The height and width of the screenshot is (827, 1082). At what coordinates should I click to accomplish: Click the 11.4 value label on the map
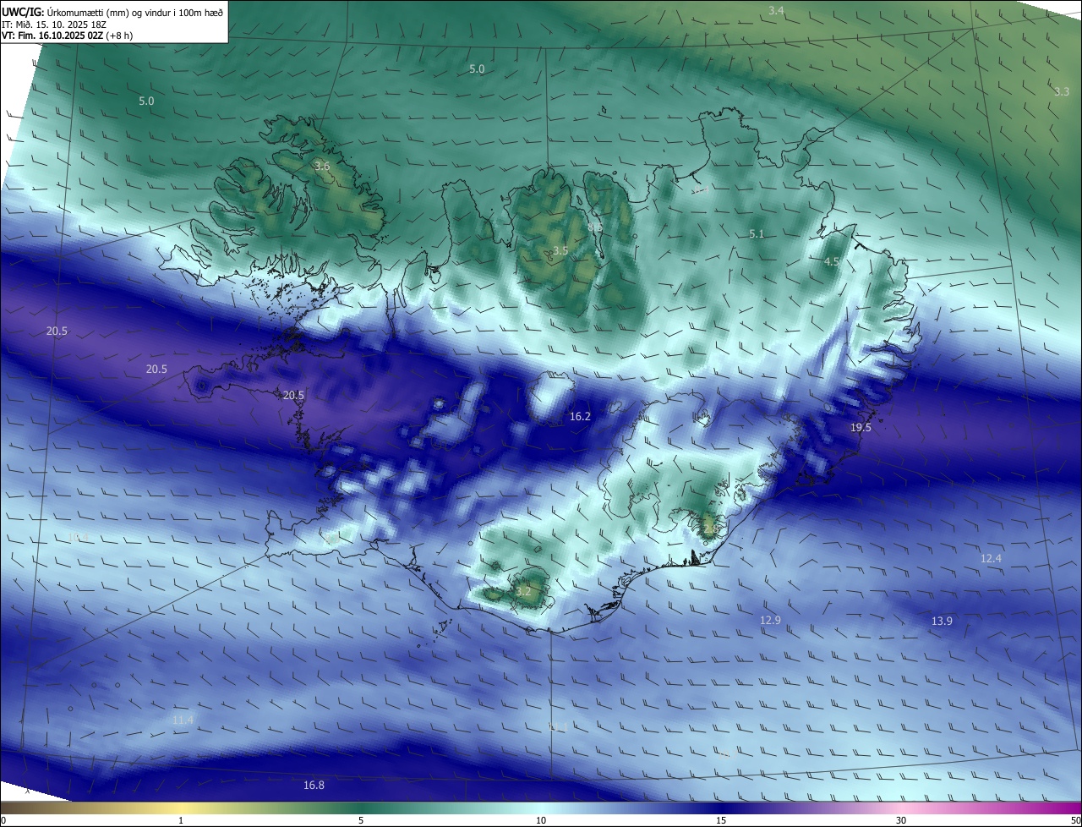(183, 720)
